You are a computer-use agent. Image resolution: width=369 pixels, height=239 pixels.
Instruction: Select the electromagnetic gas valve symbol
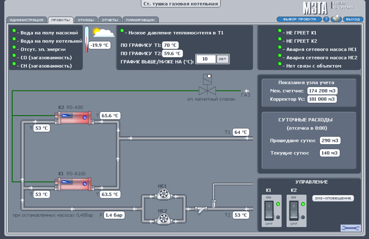coord(207,85)
